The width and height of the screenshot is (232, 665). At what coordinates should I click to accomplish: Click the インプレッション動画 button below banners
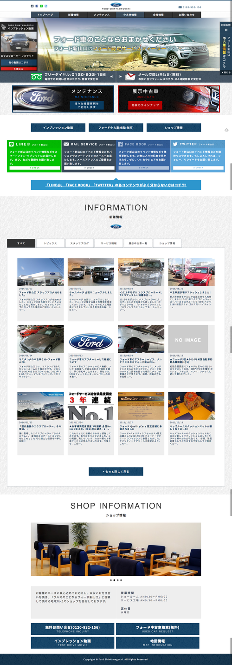point(58,127)
